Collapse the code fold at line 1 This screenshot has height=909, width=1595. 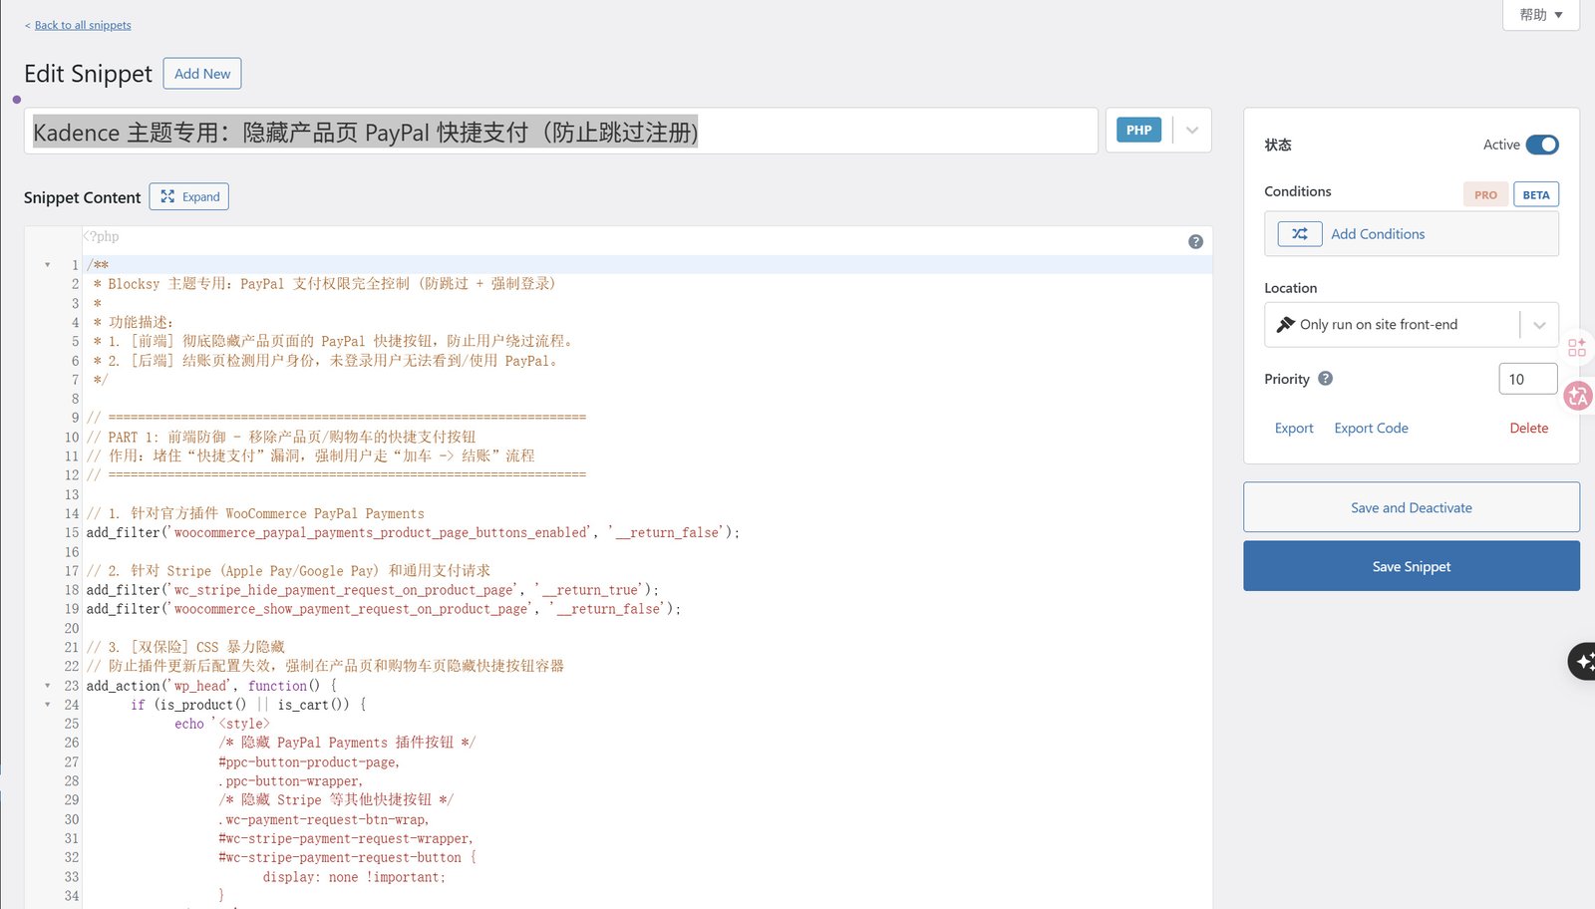[47, 265]
